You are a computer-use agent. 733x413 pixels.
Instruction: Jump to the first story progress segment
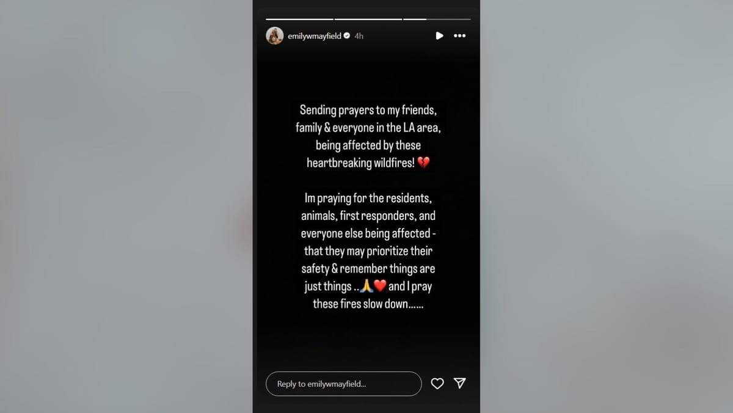tap(300, 20)
